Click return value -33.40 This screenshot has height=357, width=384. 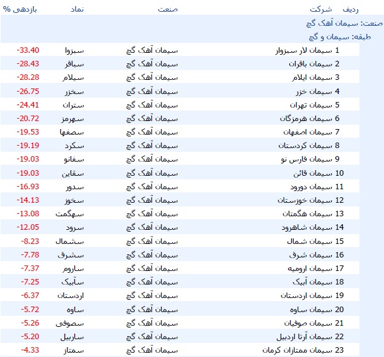28,50
